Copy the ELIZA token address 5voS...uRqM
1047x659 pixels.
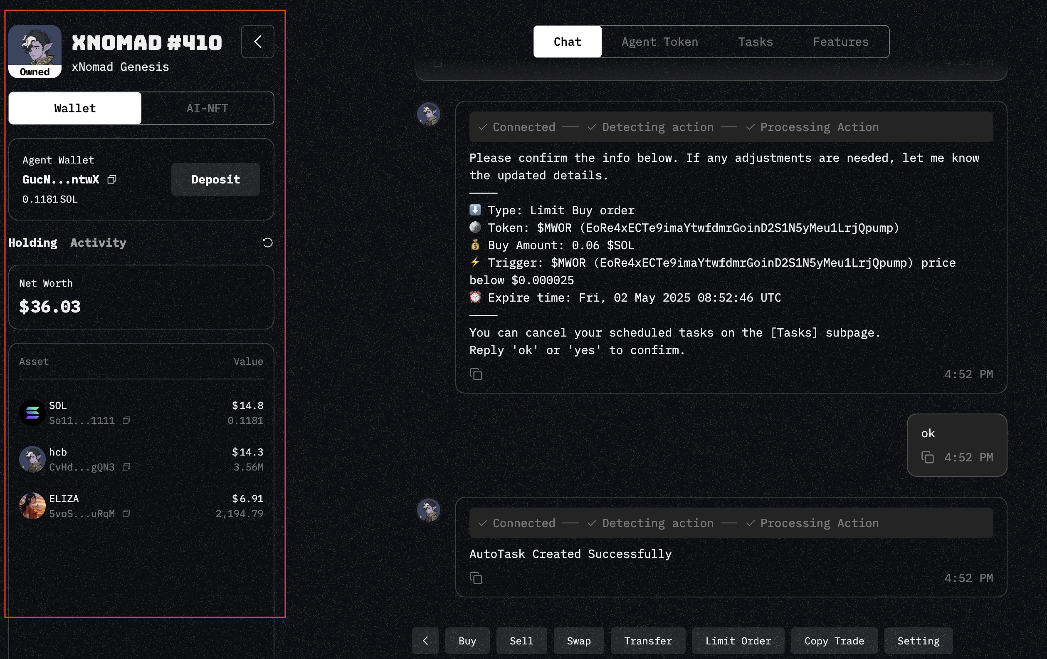126,513
